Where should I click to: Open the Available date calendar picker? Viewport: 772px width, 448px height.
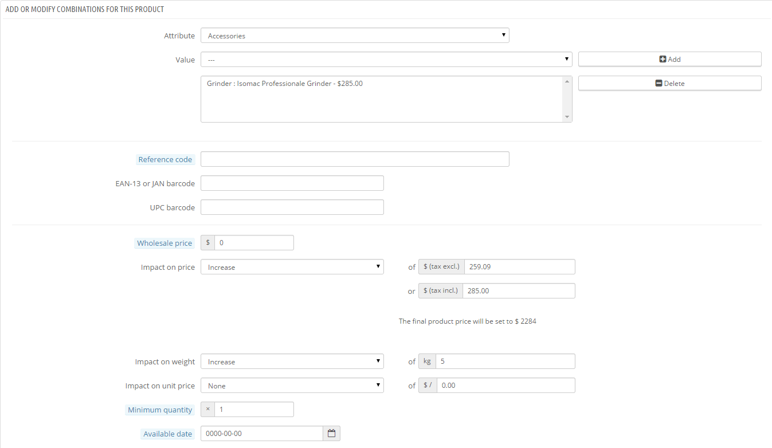tap(331, 434)
